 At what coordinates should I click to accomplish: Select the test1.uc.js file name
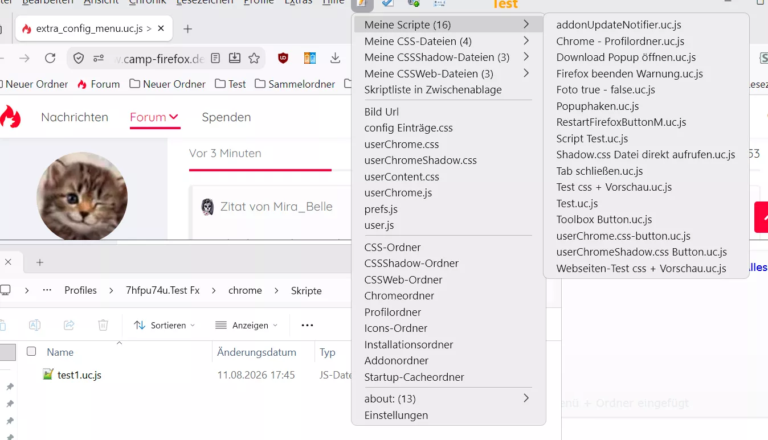pyautogui.click(x=79, y=375)
